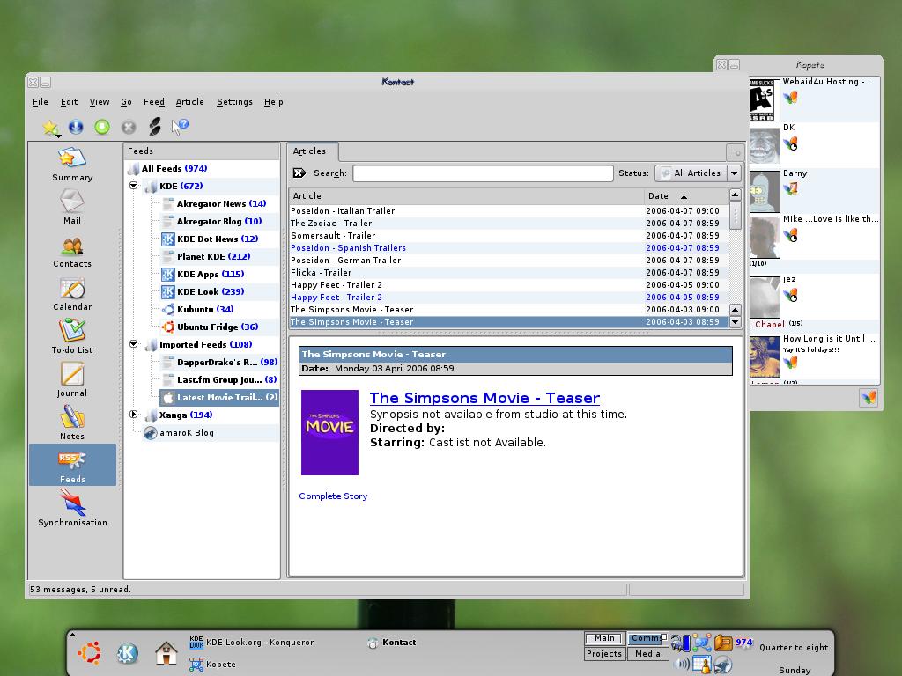Open the Help menu
Image resolution: width=902 pixels, height=676 pixels.
pos(273,102)
